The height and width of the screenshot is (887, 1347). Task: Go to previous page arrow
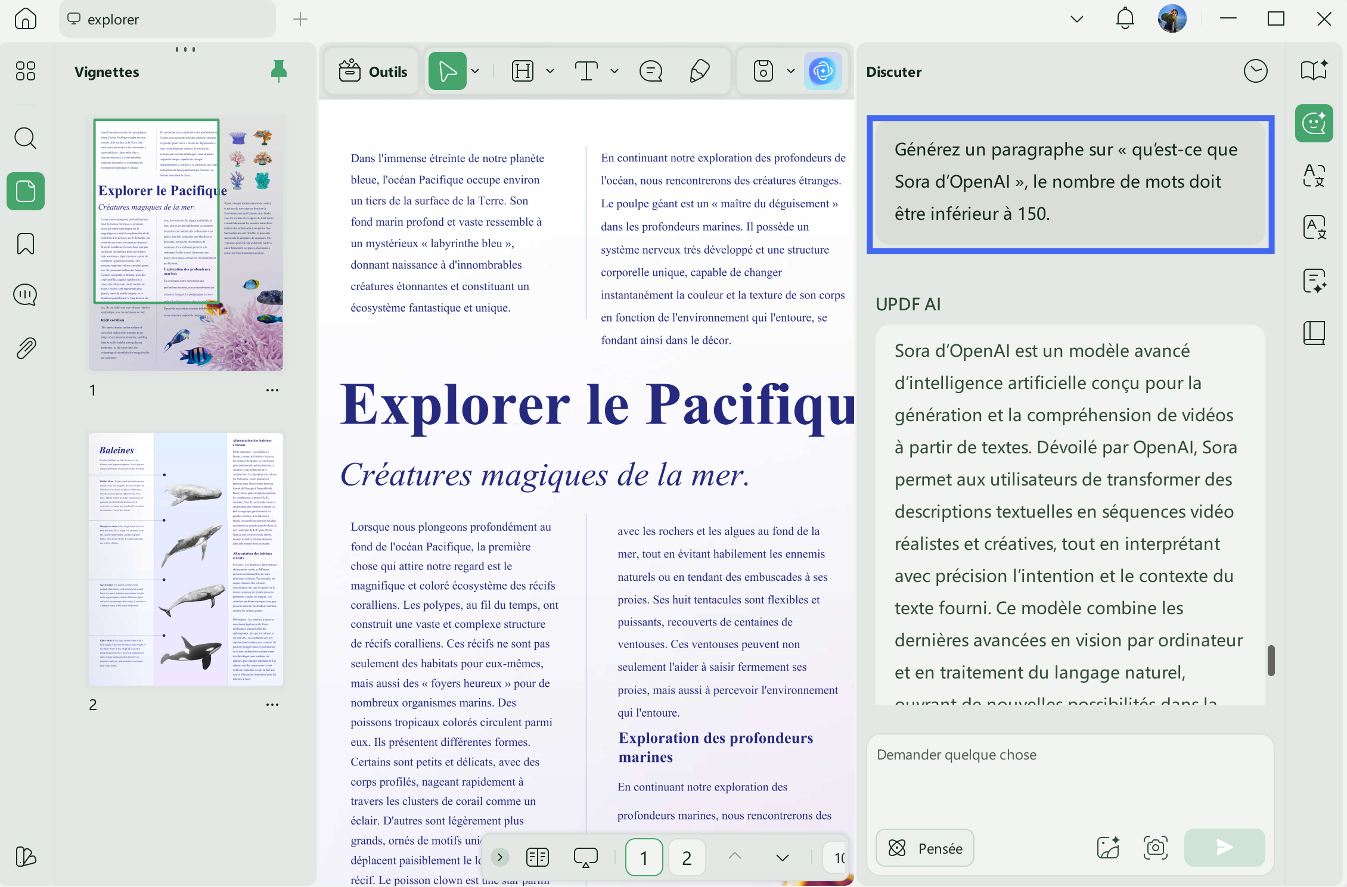click(735, 856)
